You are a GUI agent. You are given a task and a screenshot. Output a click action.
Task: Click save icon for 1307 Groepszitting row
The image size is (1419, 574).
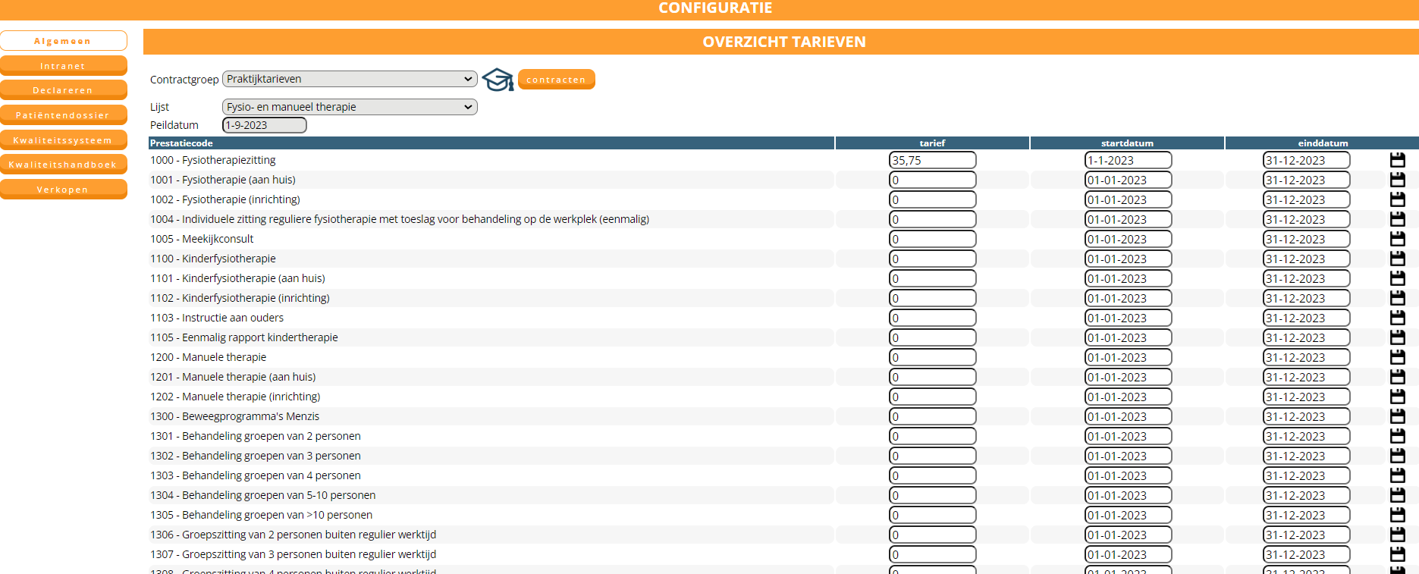point(1397,554)
